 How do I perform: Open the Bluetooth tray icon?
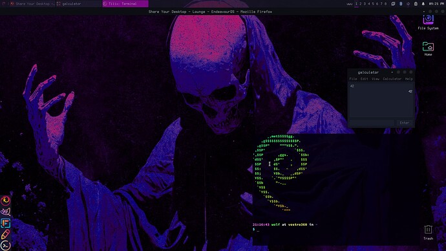pos(401,4)
